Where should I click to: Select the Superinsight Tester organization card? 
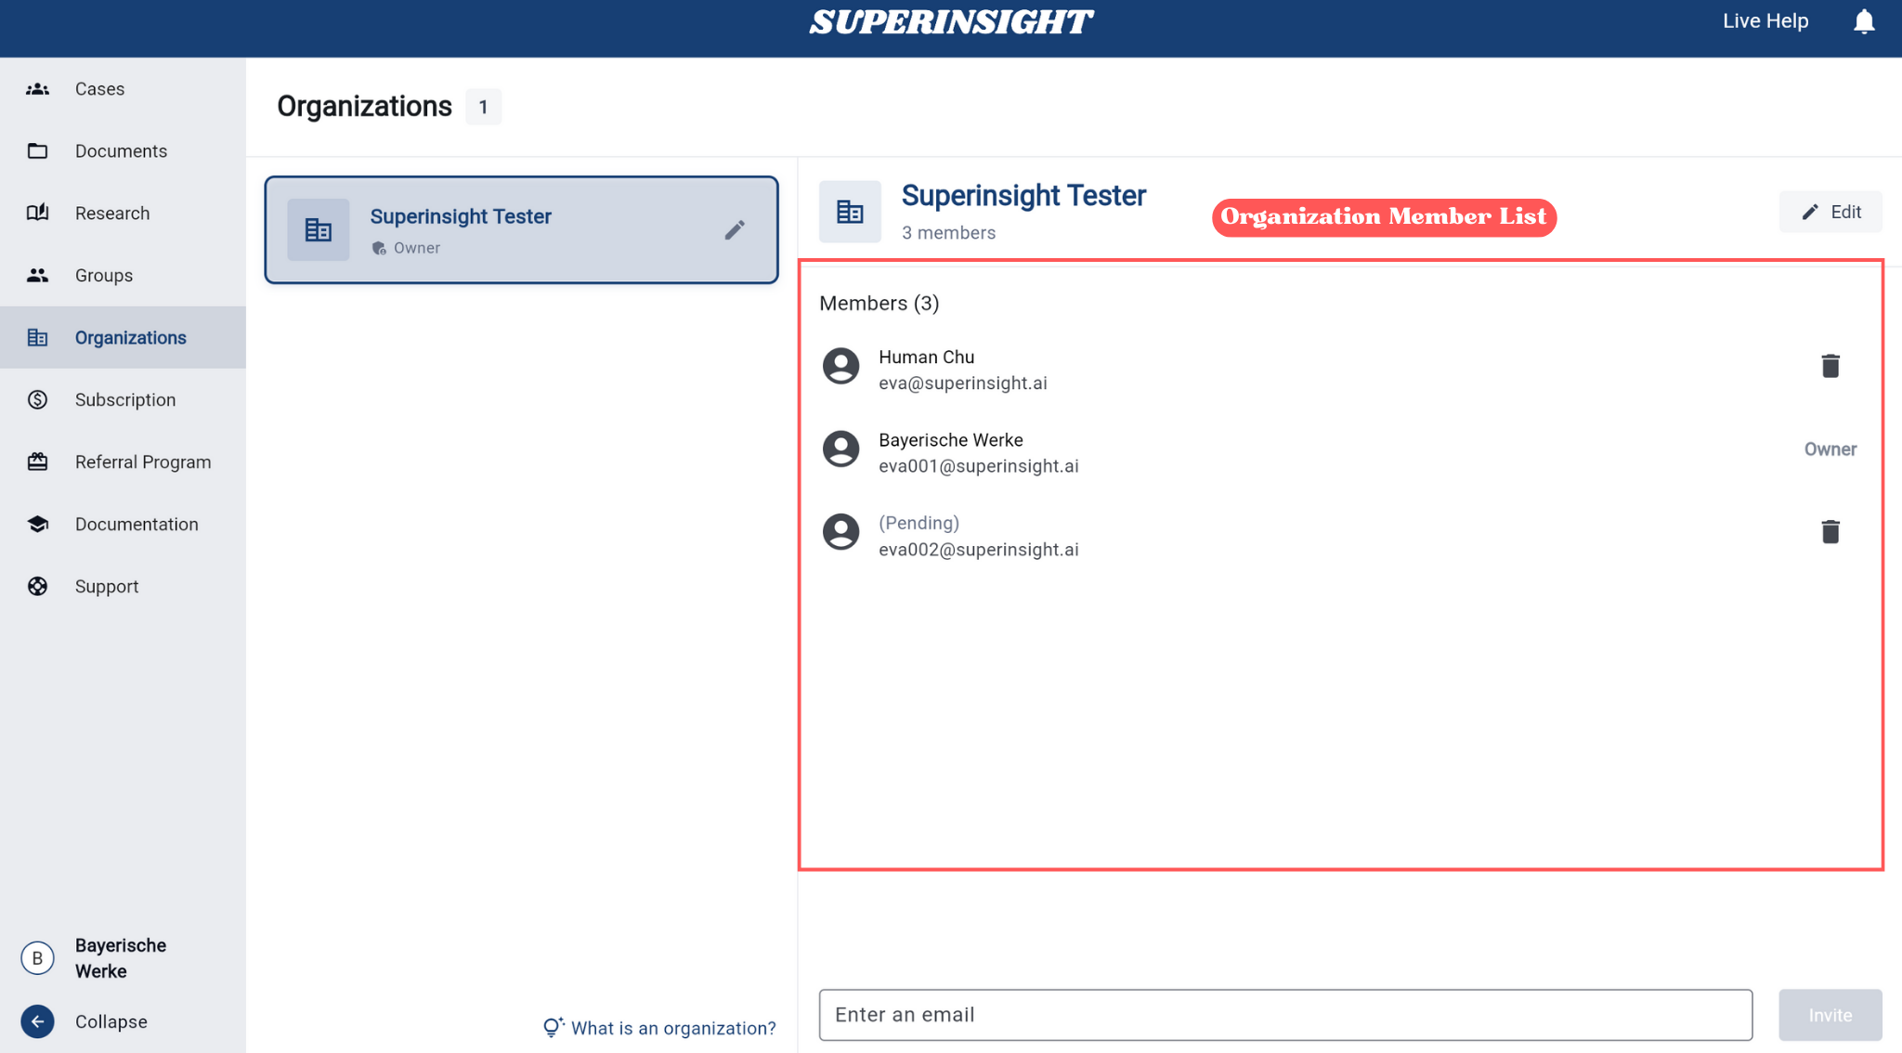click(x=521, y=230)
